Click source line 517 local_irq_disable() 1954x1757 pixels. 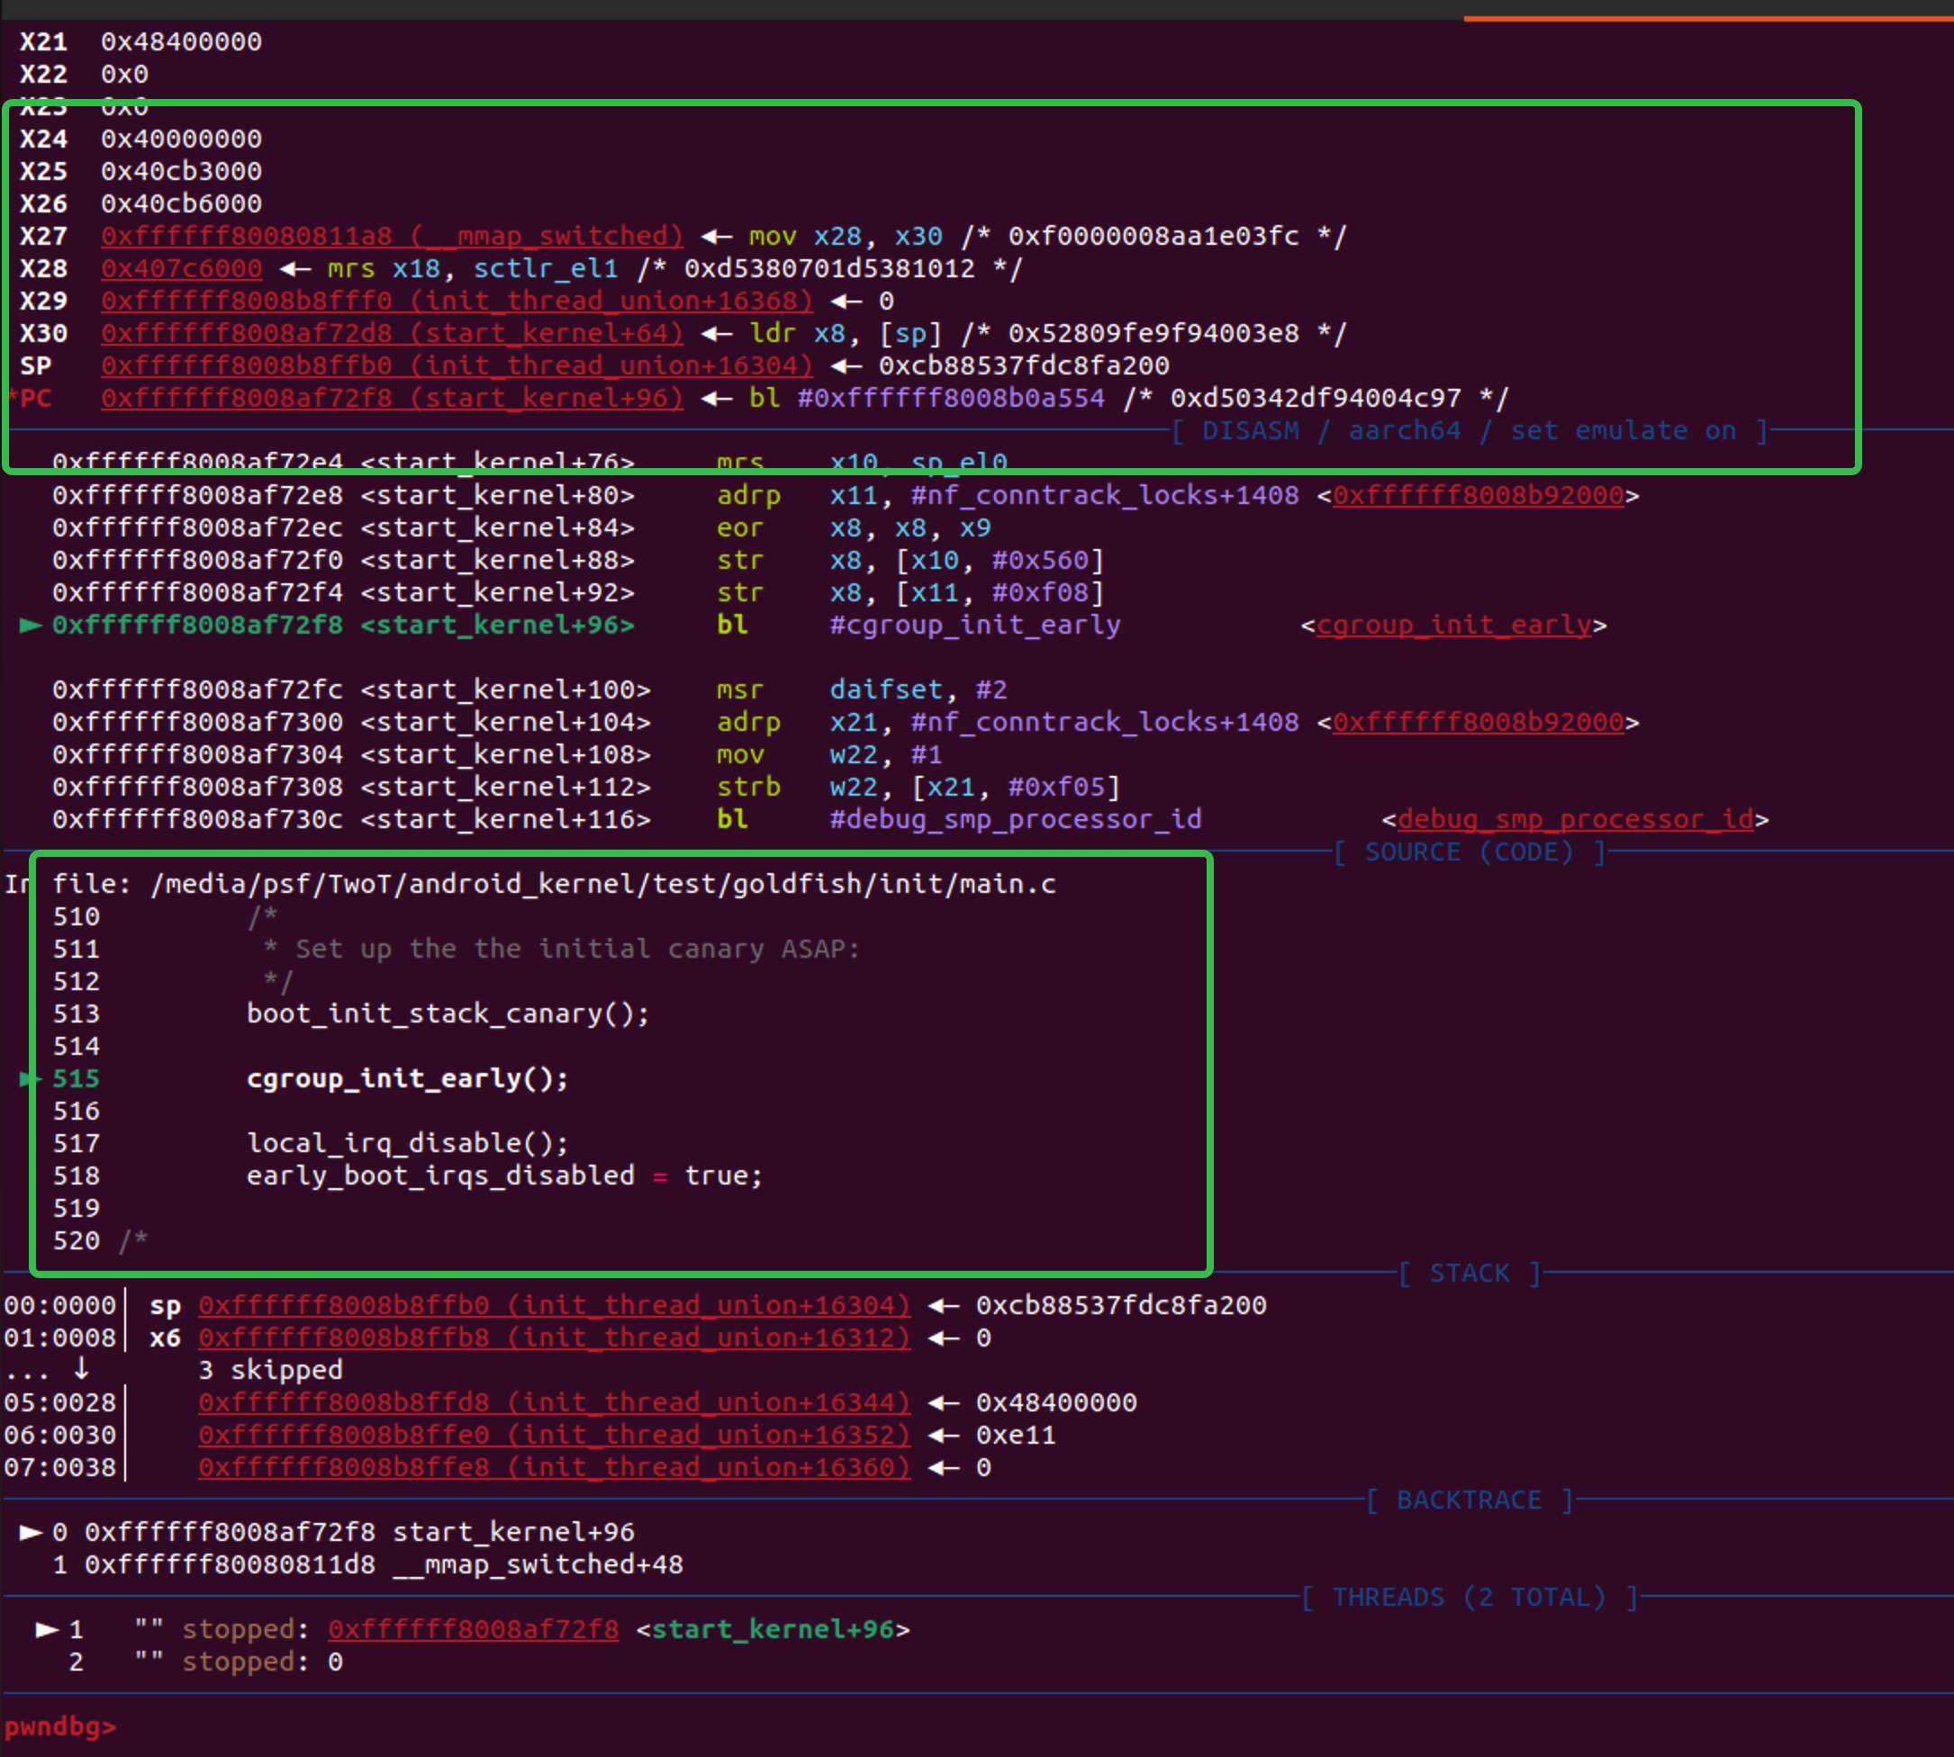pos(408,1143)
